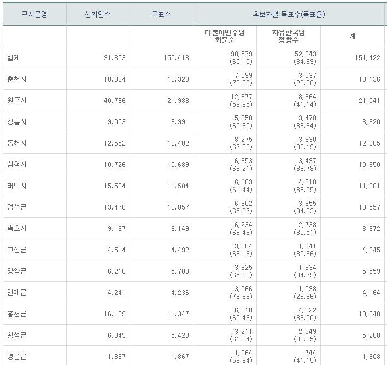Select the 더불어민주당 최문순 candidate header
This screenshot has height=365, width=387.
(225, 36)
